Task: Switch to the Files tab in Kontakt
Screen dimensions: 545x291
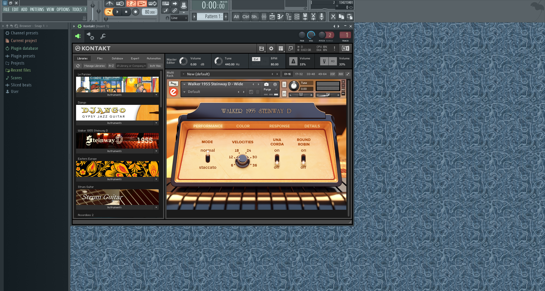Action: pyautogui.click(x=100, y=59)
